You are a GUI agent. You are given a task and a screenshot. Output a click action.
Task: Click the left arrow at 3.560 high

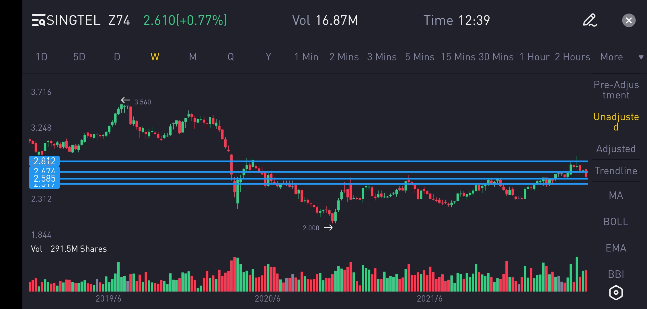125,100
